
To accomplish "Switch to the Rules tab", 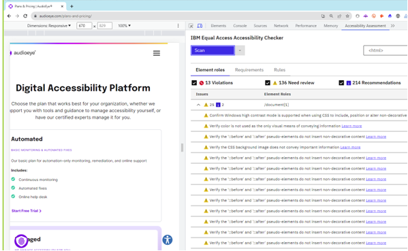I will [280, 70].
